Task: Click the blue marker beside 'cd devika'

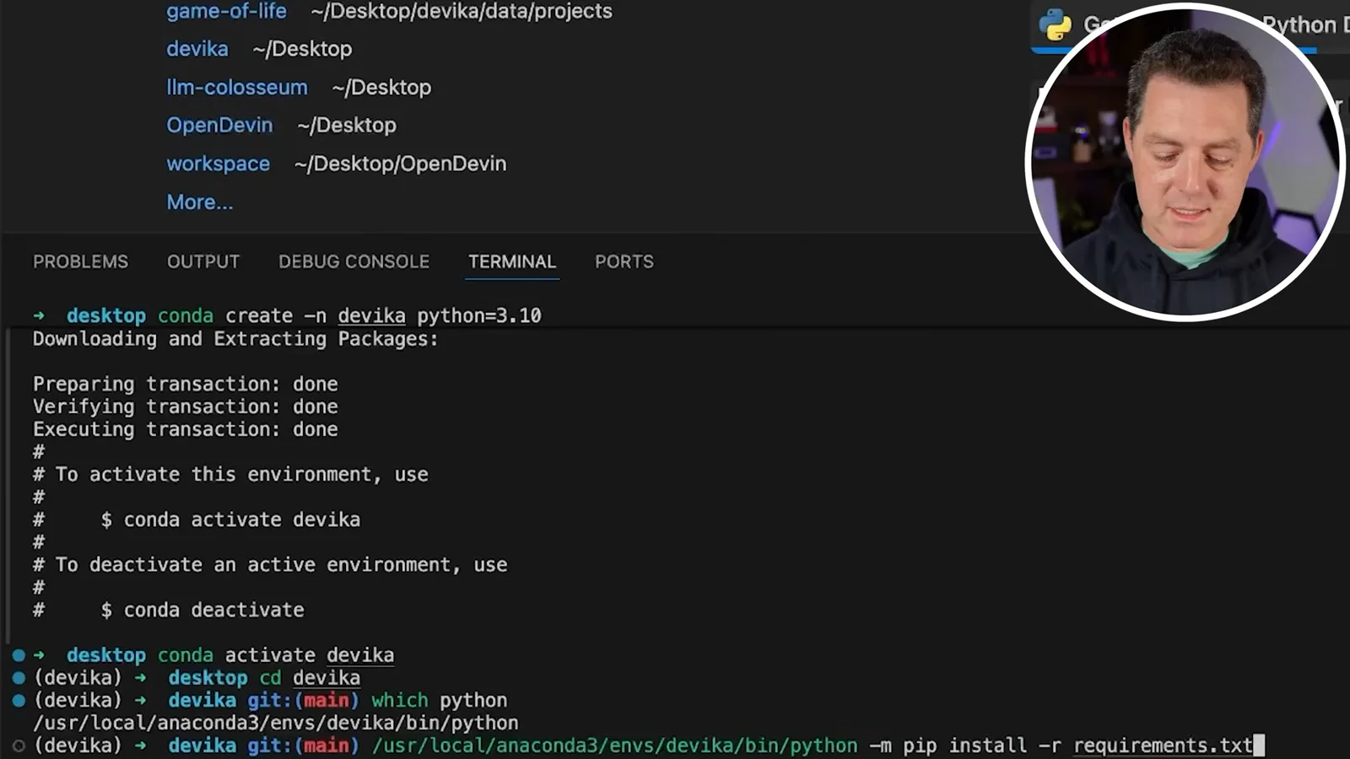Action: click(19, 678)
